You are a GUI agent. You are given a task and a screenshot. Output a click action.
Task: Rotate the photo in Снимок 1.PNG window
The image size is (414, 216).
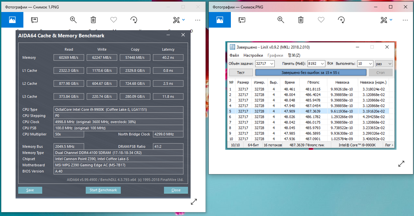tap(133, 20)
